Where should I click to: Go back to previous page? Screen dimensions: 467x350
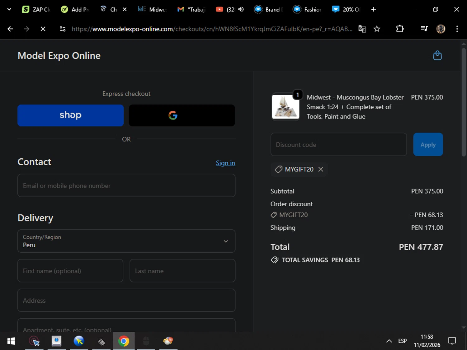10,29
